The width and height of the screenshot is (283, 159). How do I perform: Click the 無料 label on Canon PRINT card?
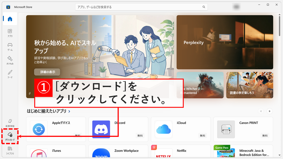click(265, 136)
